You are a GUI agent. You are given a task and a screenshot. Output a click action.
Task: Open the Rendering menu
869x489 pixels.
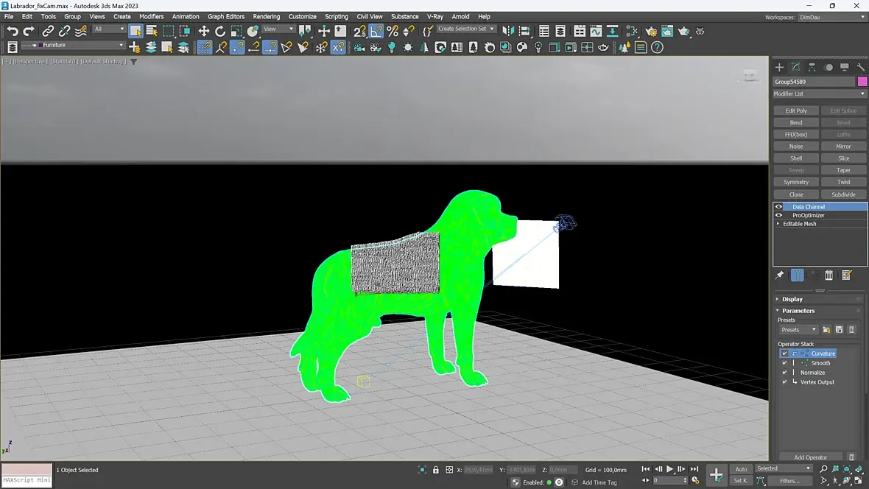[266, 17]
